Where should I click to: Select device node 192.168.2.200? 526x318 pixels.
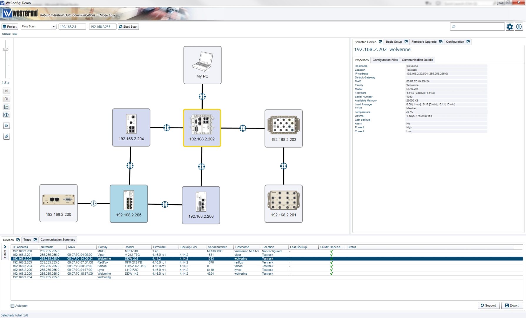click(59, 203)
